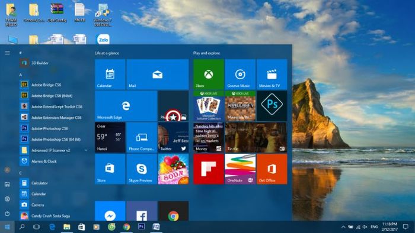This screenshot has width=415, height=233.
Task: Open Camera from app list
Action: tap(54, 205)
